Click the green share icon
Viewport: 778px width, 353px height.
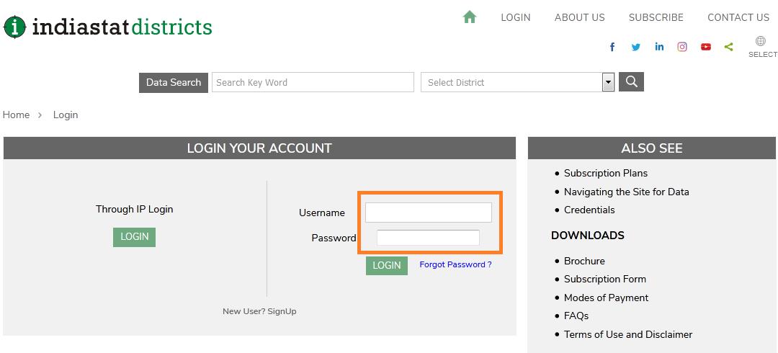[x=729, y=47]
